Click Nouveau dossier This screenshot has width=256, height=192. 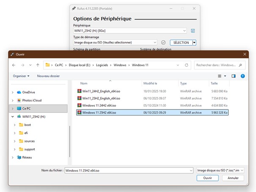pos(48,76)
